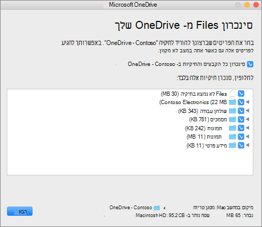Click the 'OneDrive - Contoso' location path text
The width and height of the screenshot is (262, 227).
(130, 208)
